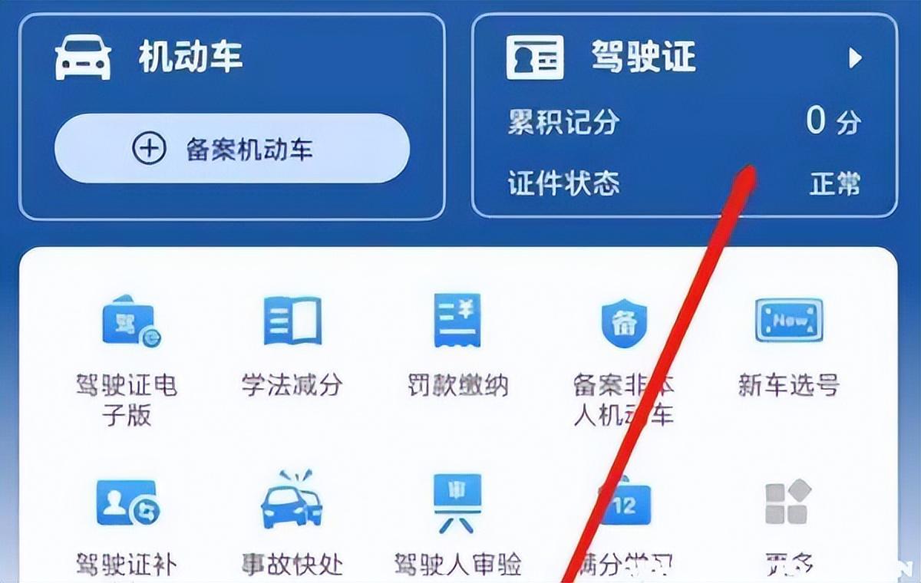Tap the plus icon in 备案机动车
921x583 pixels.
pyautogui.click(x=150, y=149)
